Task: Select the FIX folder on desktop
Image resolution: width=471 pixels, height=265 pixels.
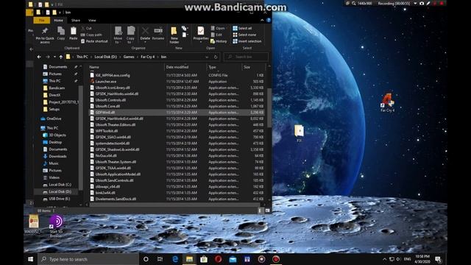Action: point(300,133)
